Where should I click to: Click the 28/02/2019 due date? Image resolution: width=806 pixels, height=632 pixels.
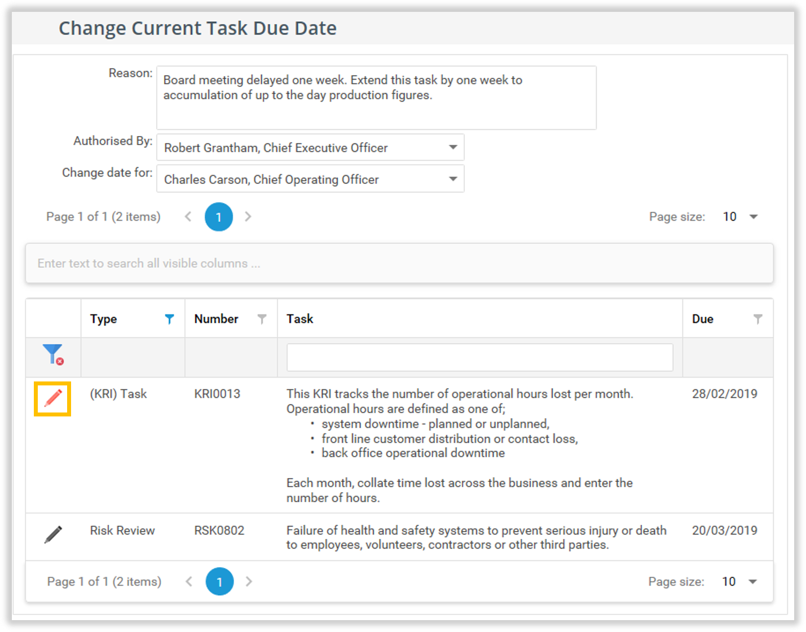click(725, 394)
